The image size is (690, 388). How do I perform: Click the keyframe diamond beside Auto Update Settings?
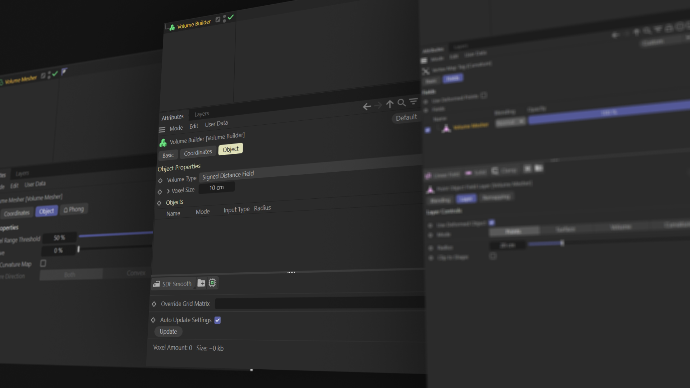(153, 320)
